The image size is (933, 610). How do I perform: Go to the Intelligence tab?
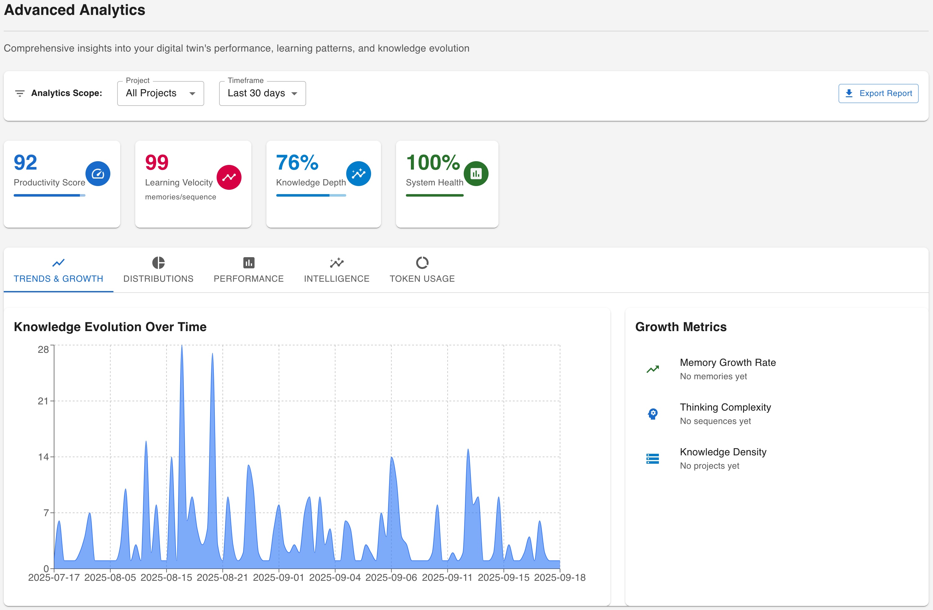[x=336, y=270]
